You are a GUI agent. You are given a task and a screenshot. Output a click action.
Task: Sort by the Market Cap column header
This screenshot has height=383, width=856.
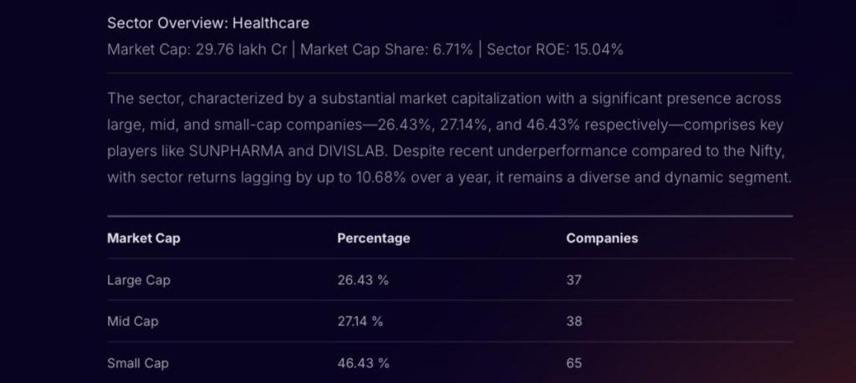[144, 238]
